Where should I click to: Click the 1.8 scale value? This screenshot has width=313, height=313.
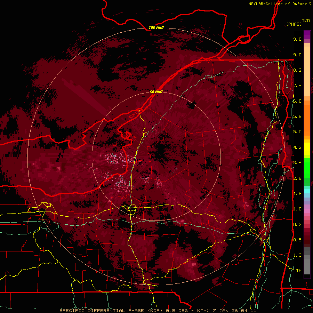pos(297,194)
